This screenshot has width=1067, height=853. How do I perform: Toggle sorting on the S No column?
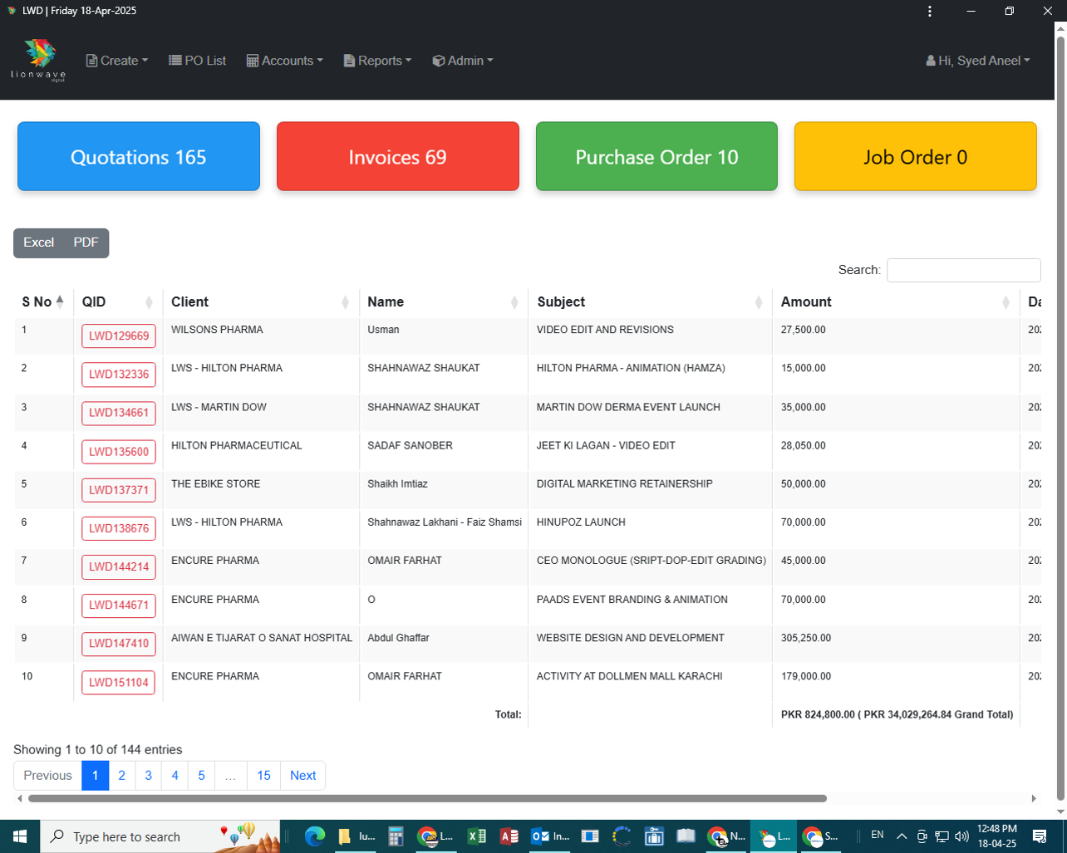[x=43, y=302]
